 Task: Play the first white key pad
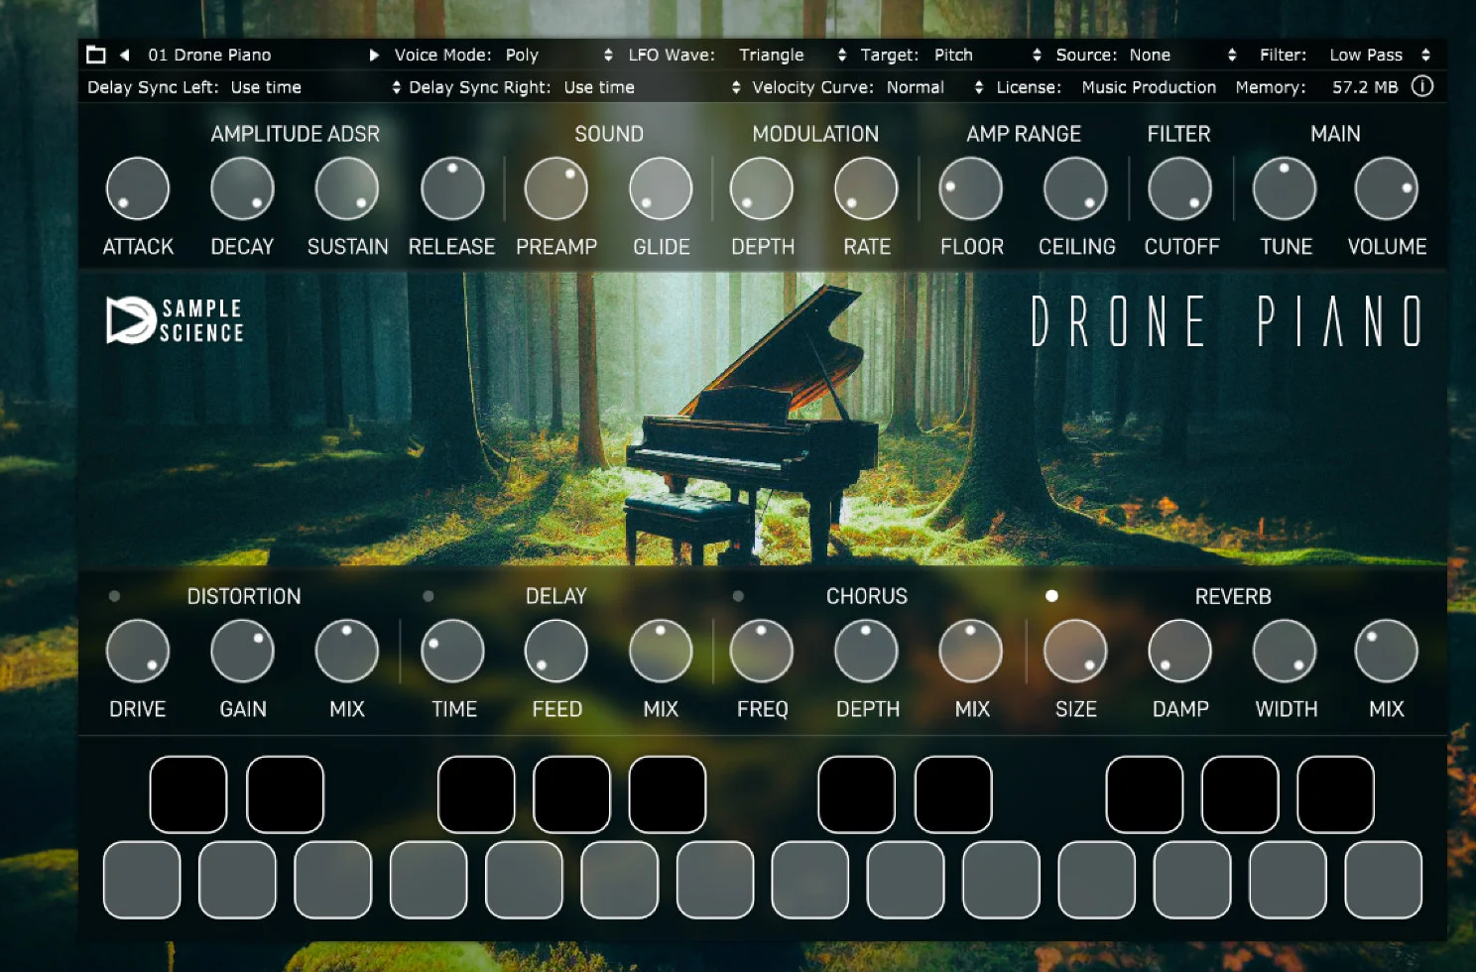point(142,880)
